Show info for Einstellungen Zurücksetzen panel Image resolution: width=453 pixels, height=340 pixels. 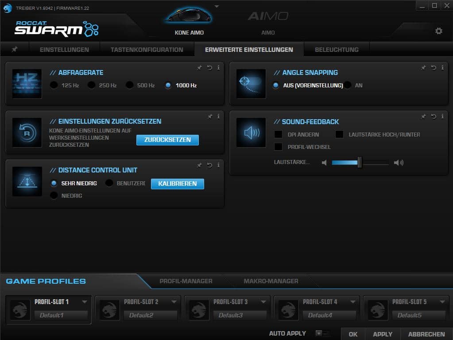click(218, 117)
